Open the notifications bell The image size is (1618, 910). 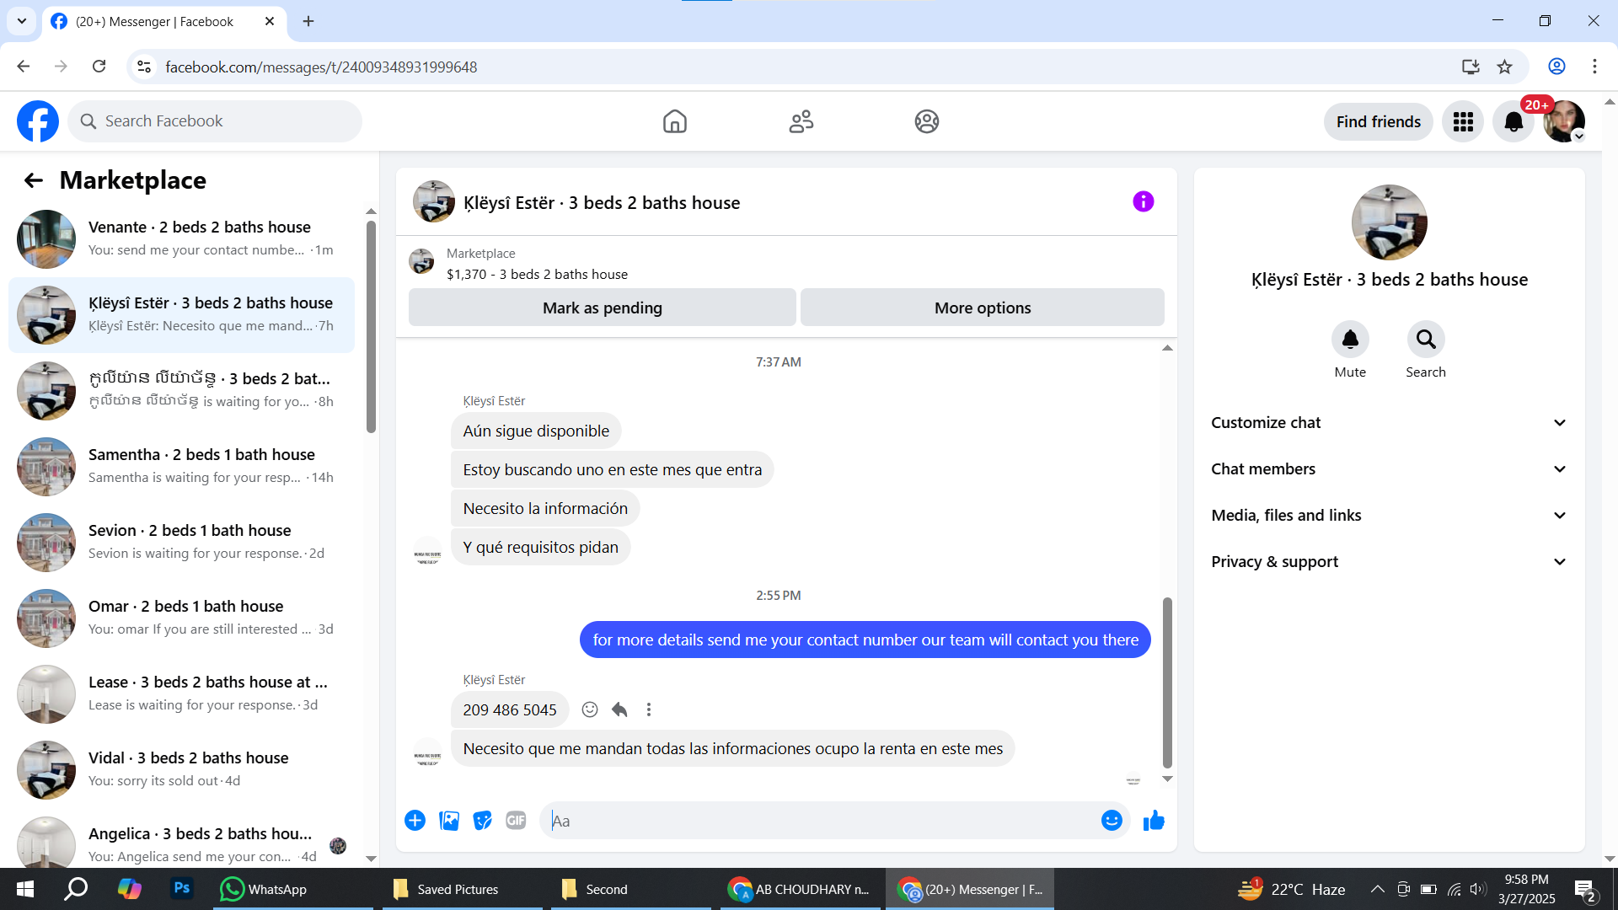click(1514, 121)
